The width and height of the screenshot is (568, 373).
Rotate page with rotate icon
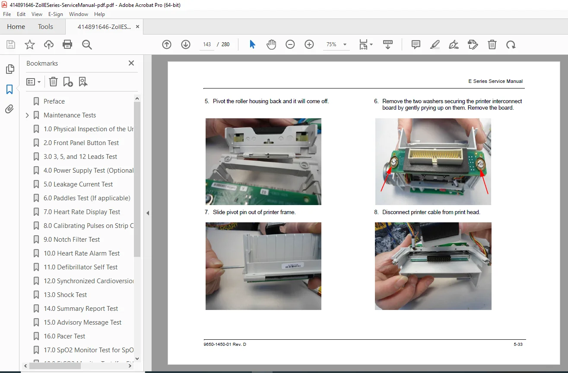click(511, 44)
